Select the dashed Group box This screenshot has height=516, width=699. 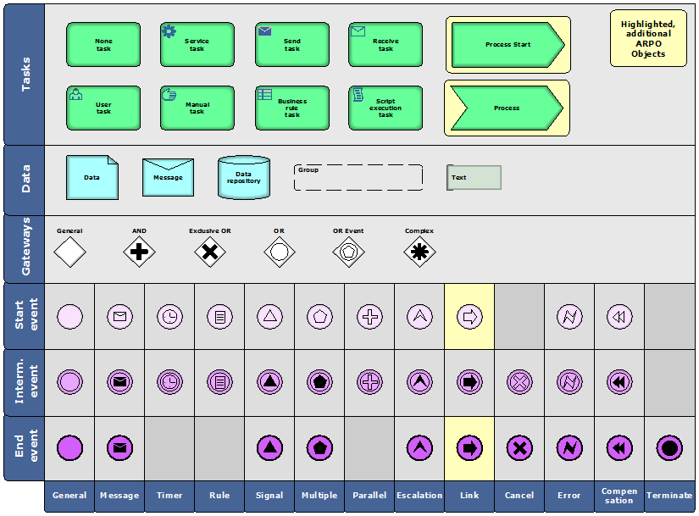358,177
